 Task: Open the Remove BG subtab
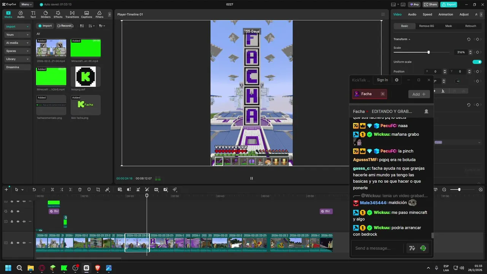click(427, 26)
